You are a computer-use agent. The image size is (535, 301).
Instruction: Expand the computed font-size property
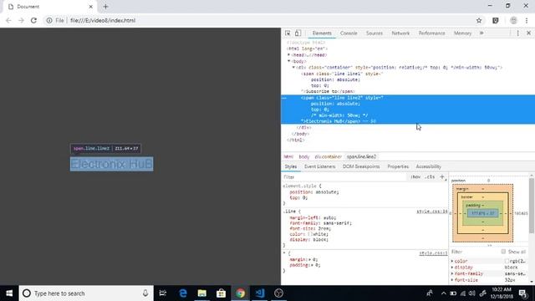click(x=452, y=280)
